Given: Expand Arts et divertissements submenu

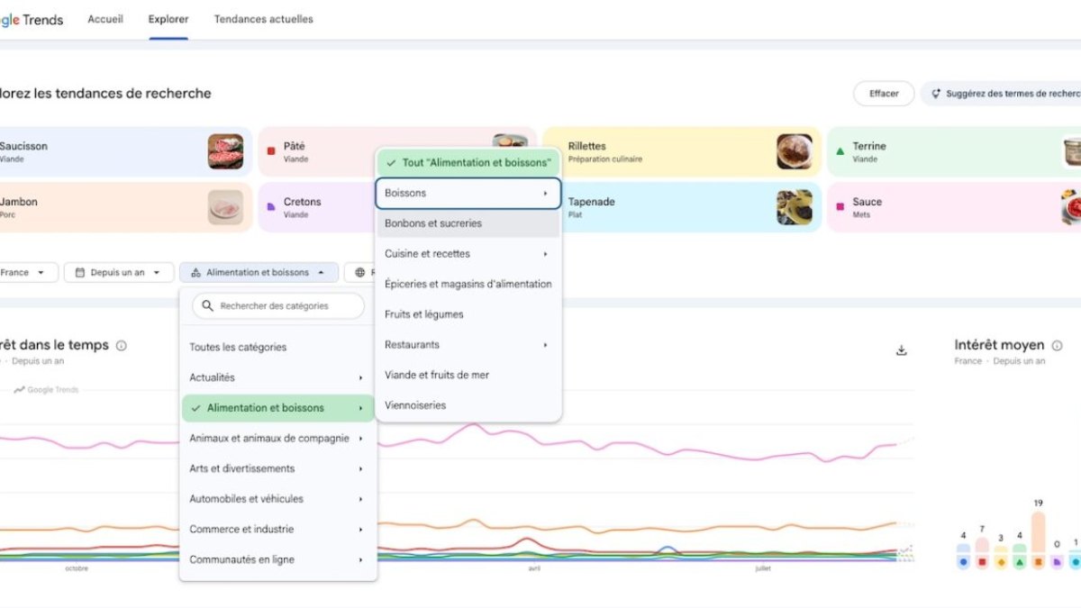Looking at the screenshot, I should (x=278, y=468).
